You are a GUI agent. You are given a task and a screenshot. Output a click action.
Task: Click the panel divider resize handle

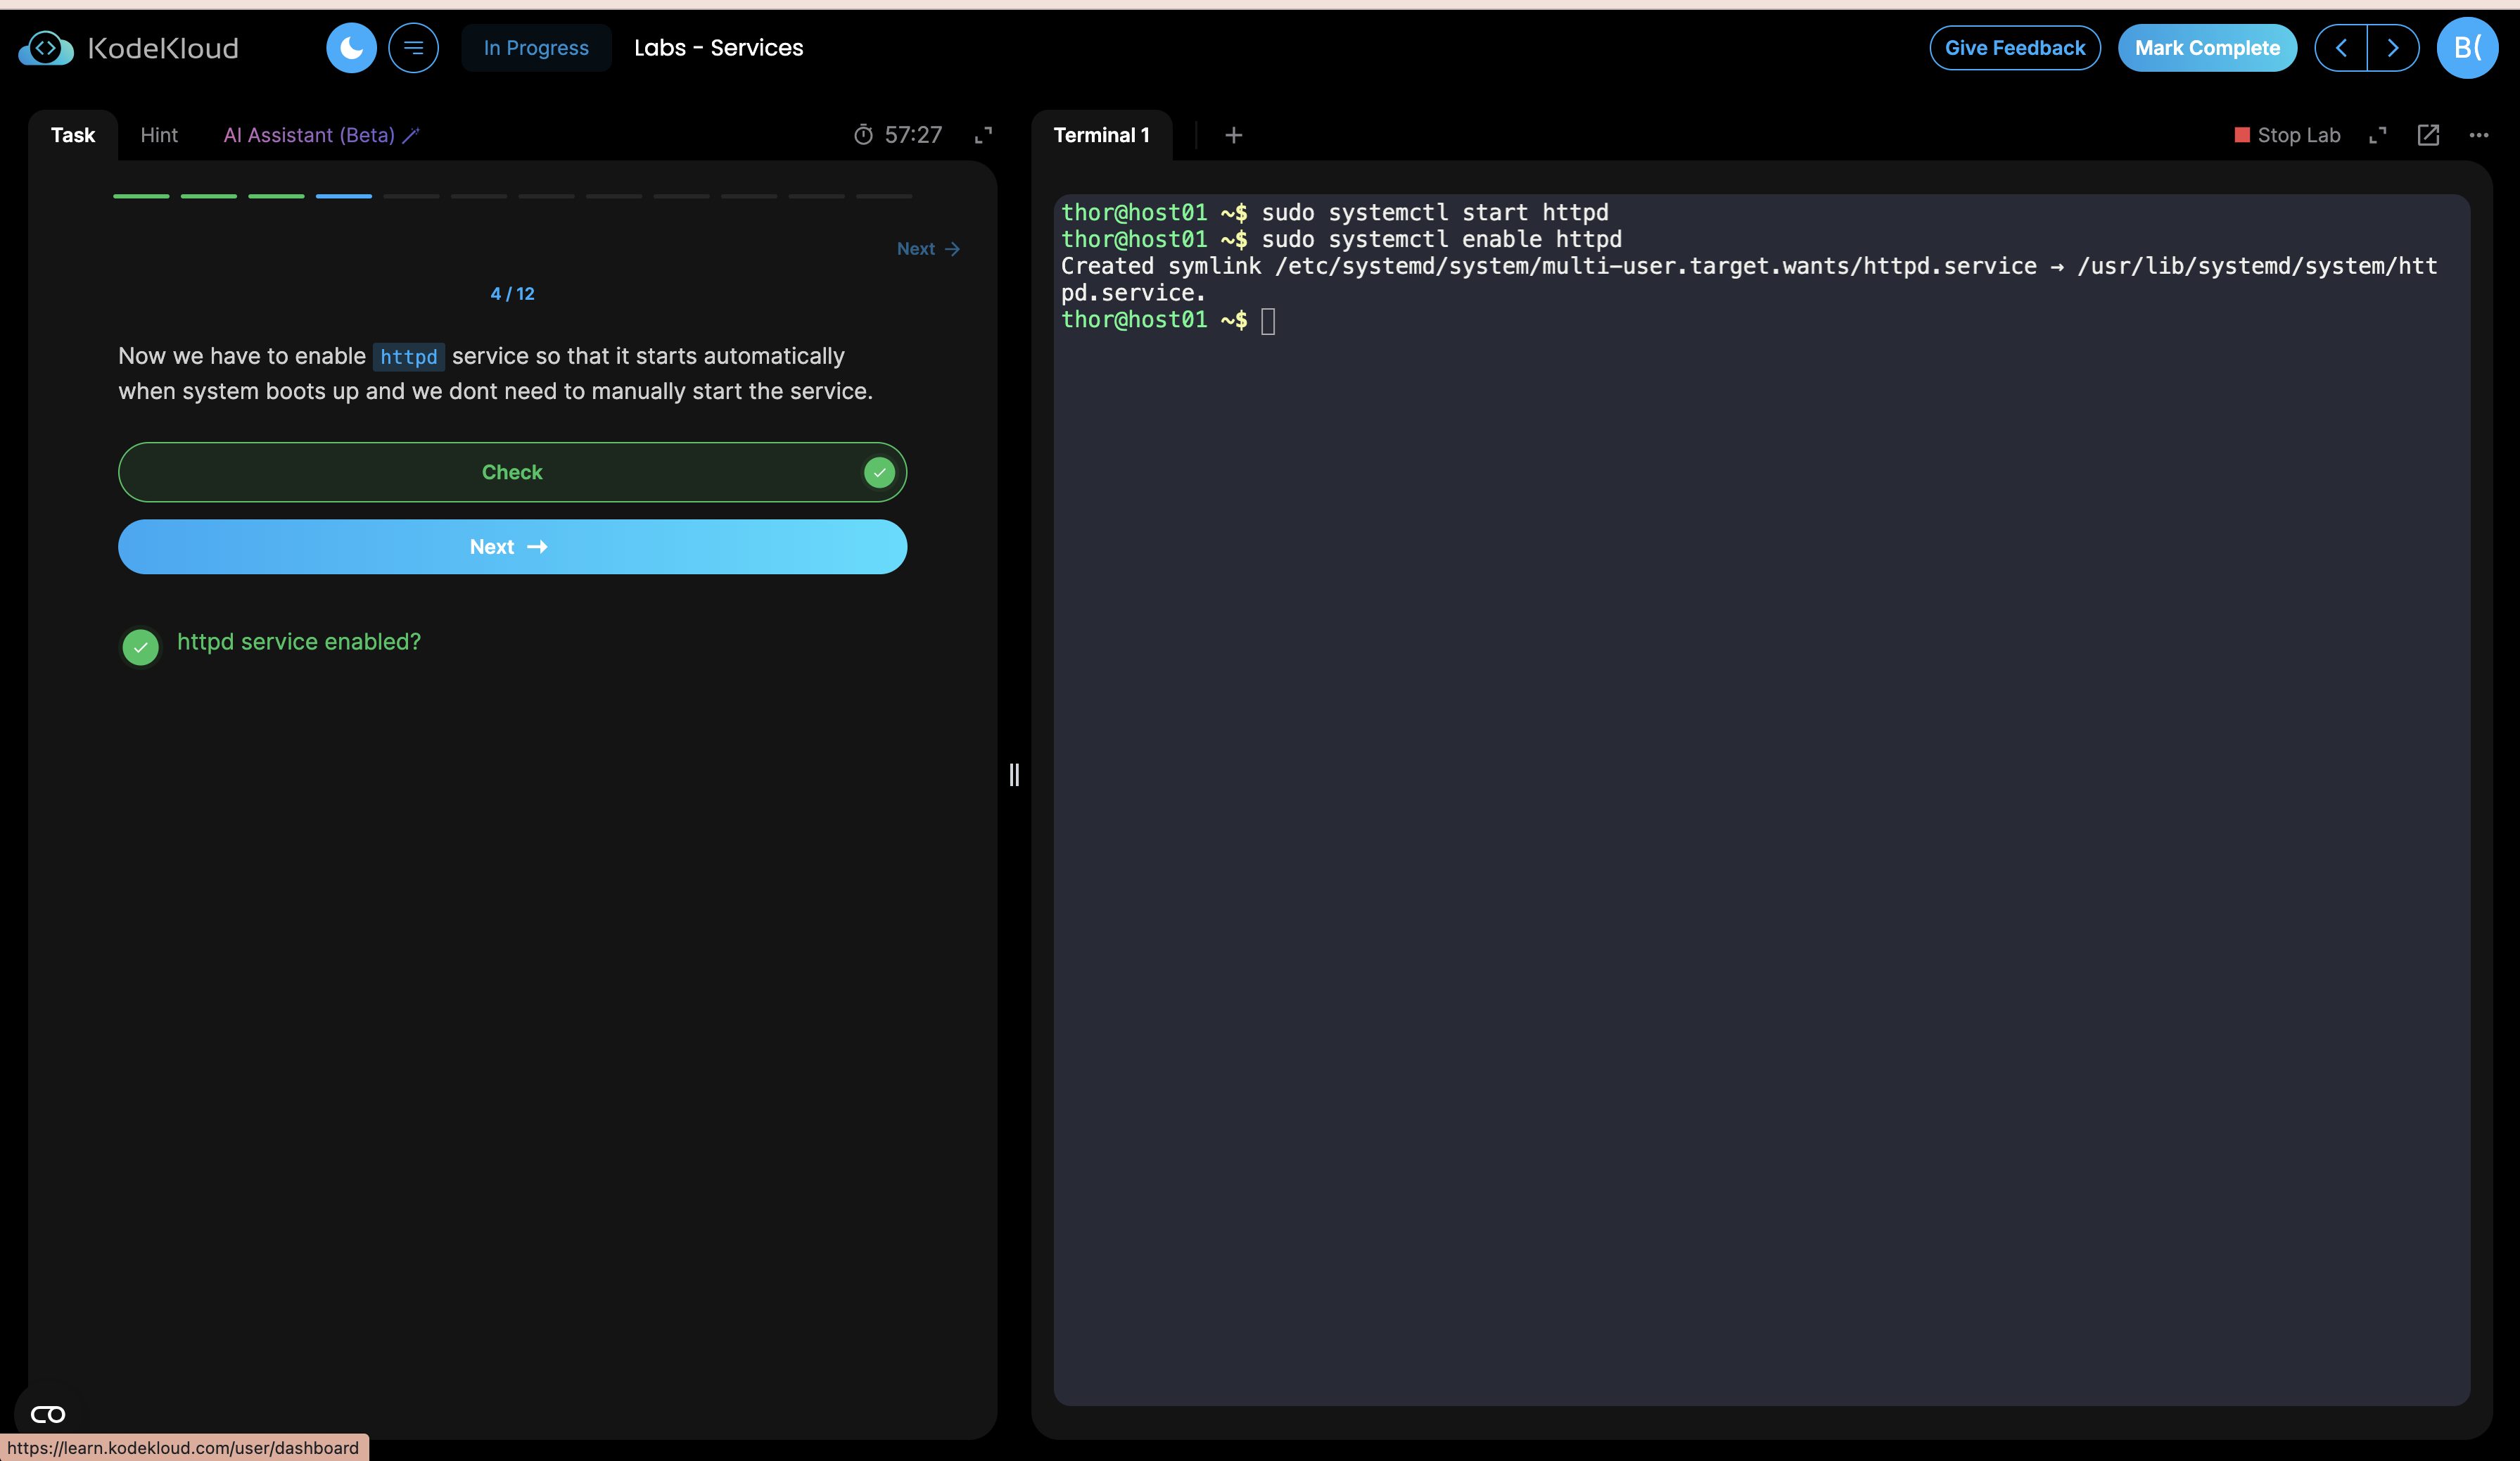coord(1013,774)
